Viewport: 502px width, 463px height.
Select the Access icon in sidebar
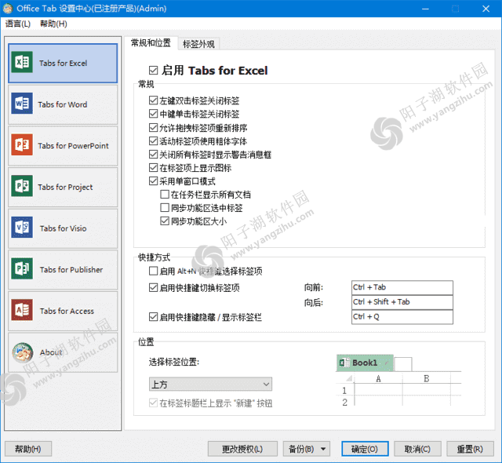pyautogui.click(x=22, y=310)
